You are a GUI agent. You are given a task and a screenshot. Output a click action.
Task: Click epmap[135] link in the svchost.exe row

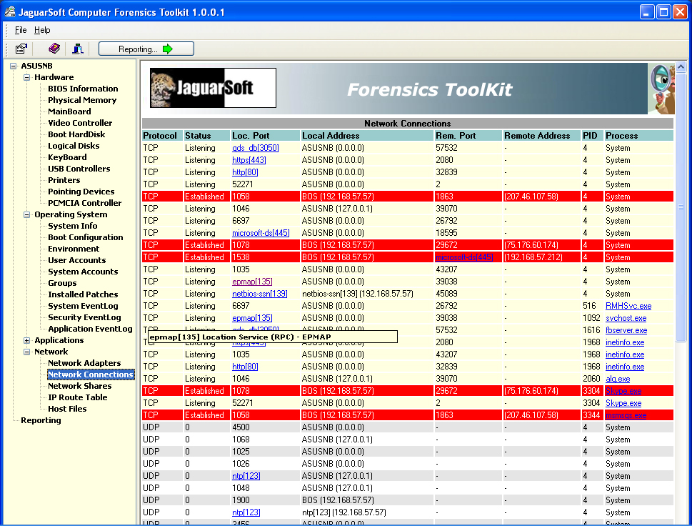252,318
